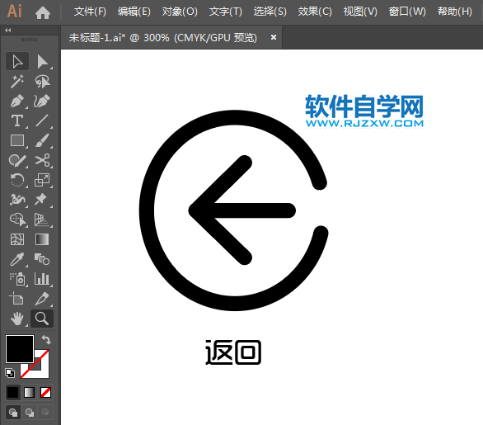This screenshot has width=483, height=425.
Task: Click the back arrow circle artwork
Action: pyautogui.click(x=233, y=210)
